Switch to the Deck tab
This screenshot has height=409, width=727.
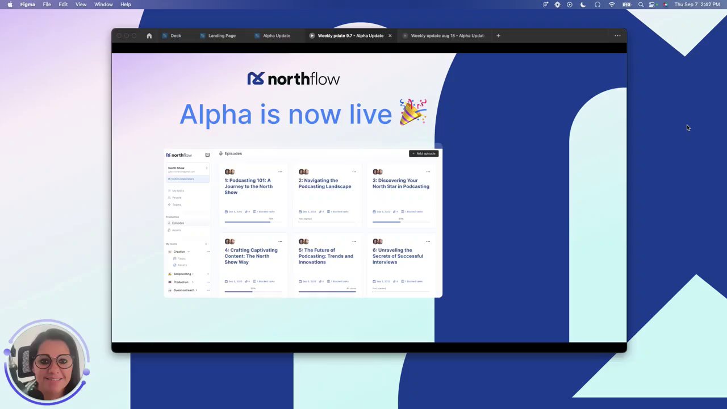pyautogui.click(x=172, y=36)
